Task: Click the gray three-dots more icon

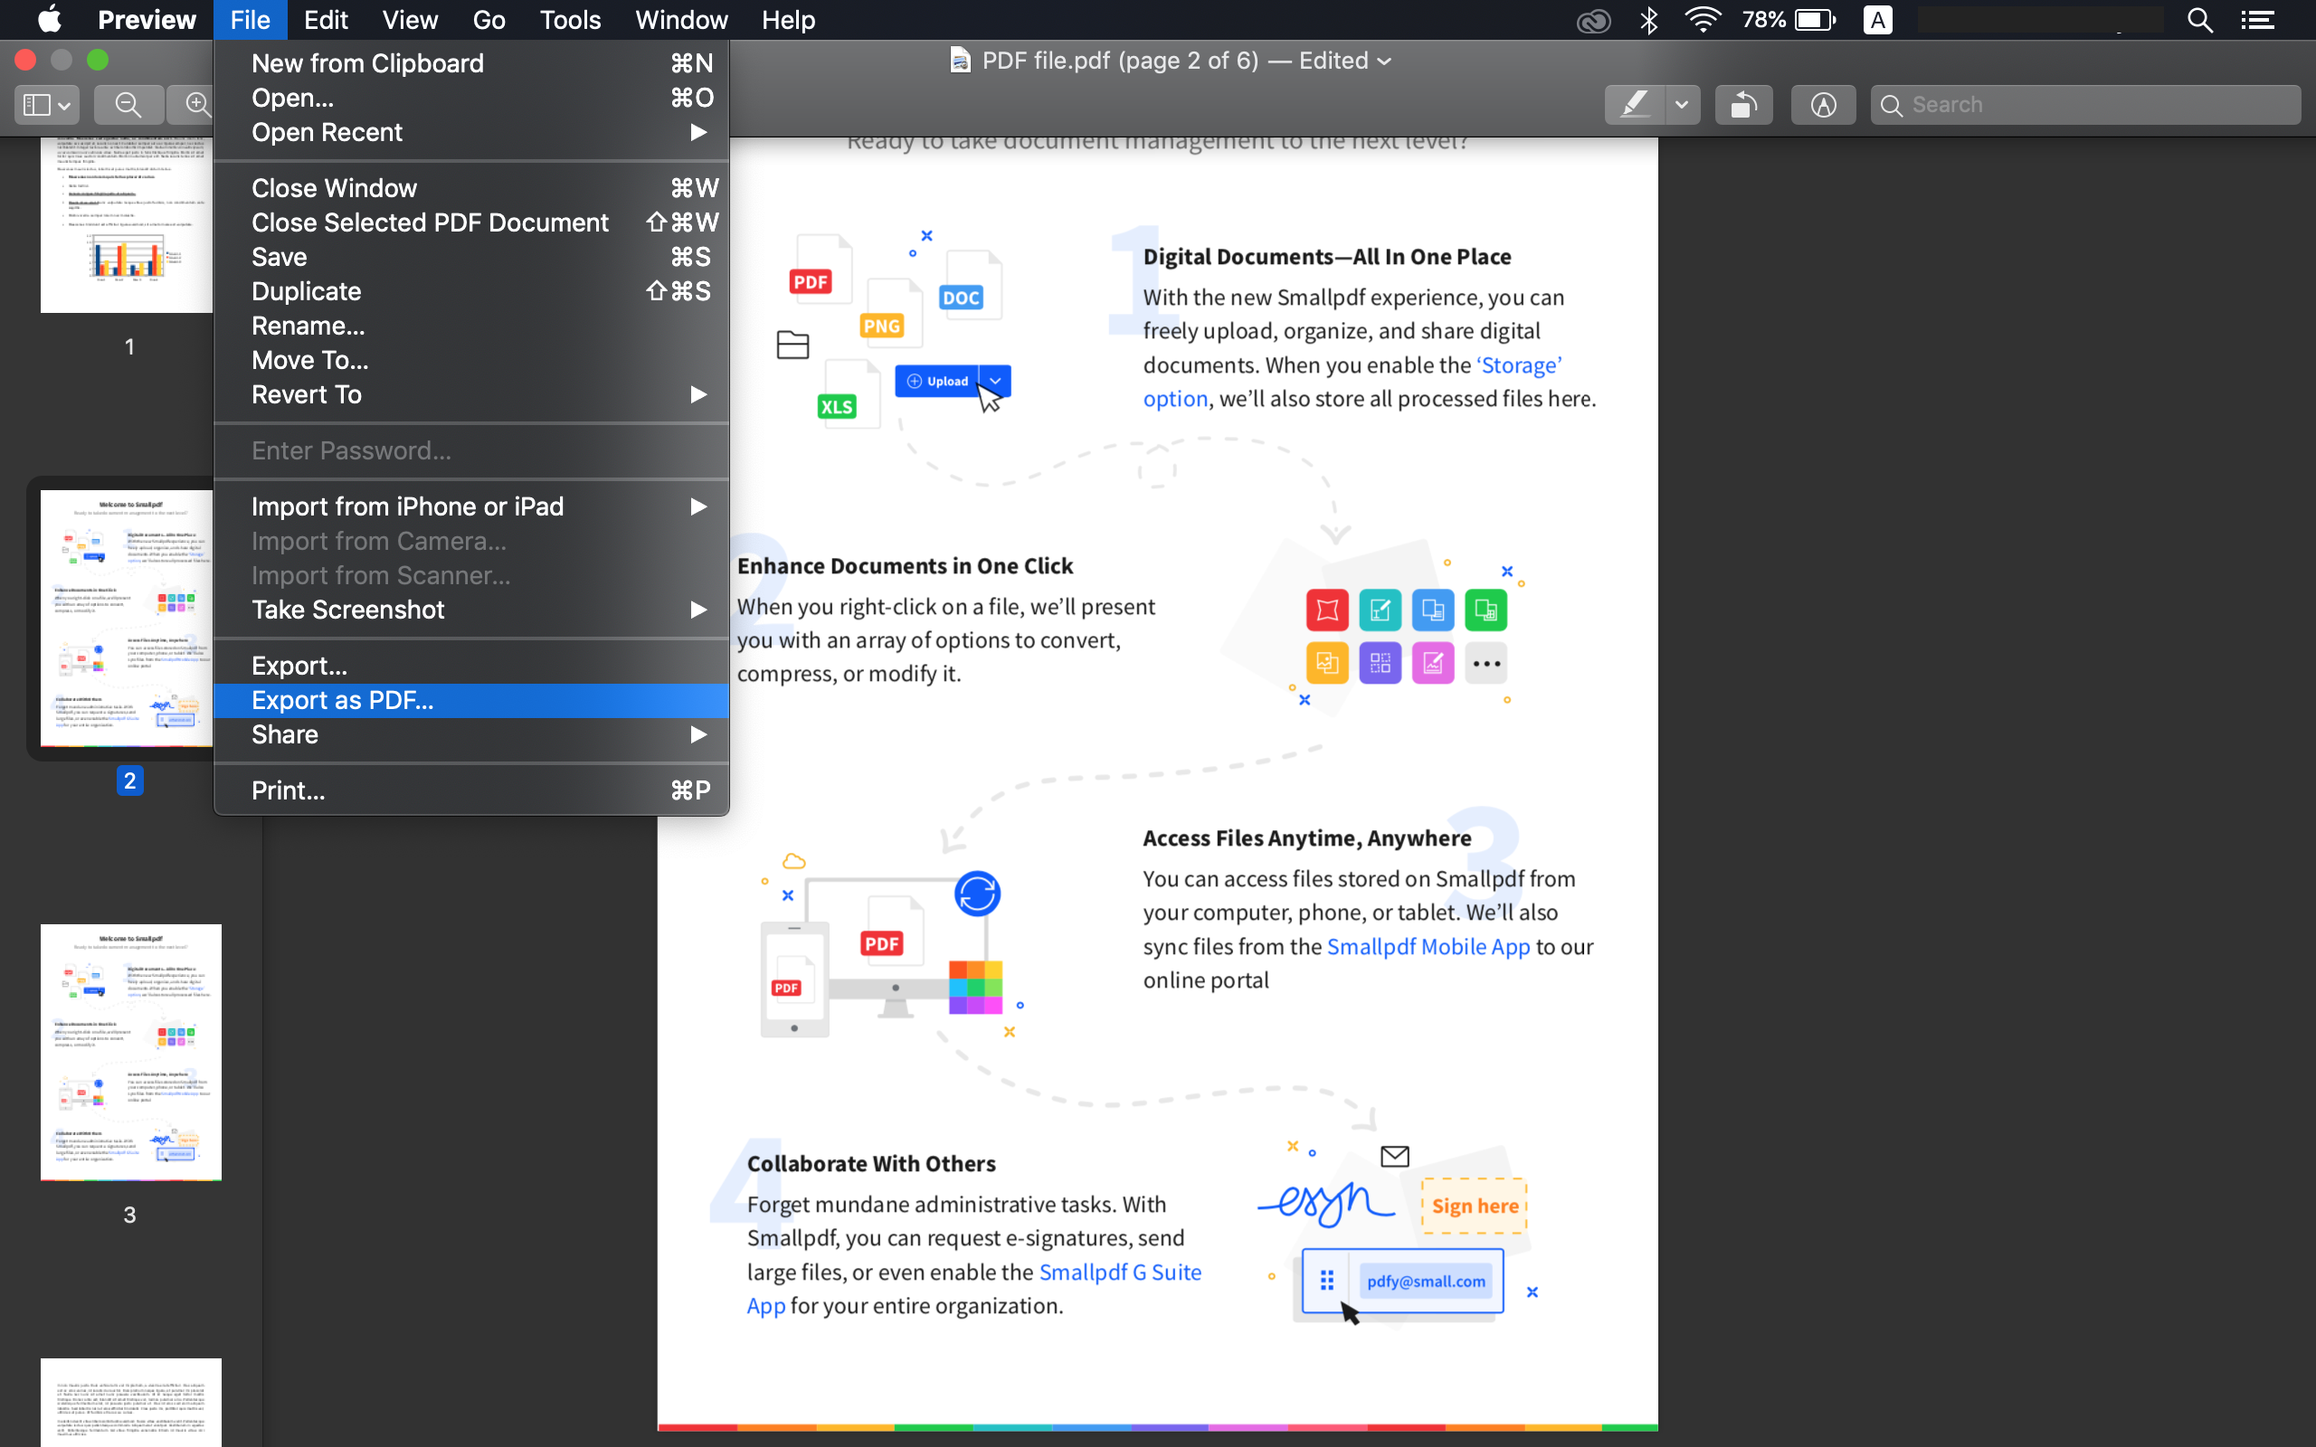Action: (1485, 663)
